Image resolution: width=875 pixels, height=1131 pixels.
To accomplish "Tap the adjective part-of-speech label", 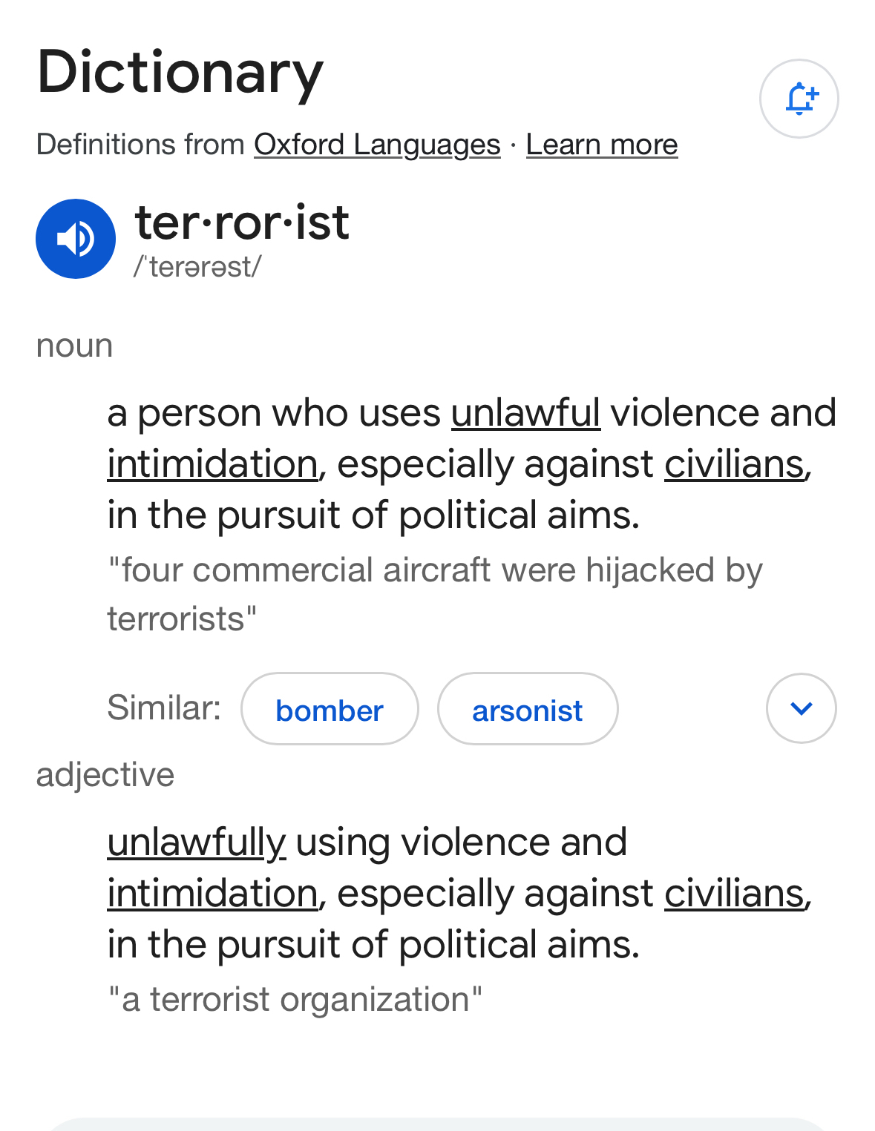I will tap(105, 775).
